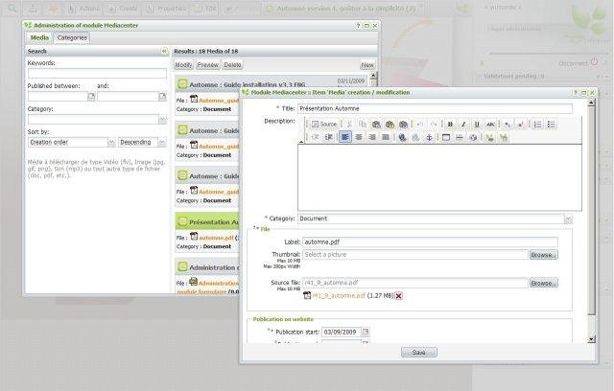Collapse the editor toolbar with small triangle

click(x=301, y=142)
